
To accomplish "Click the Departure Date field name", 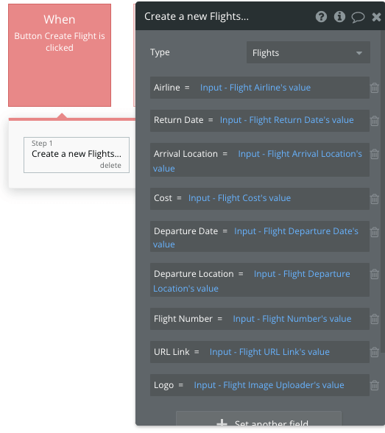I will click(x=186, y=231).
